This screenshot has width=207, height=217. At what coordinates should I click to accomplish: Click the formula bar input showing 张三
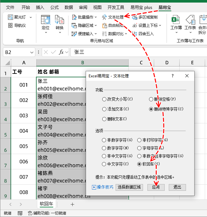(139, 52)
